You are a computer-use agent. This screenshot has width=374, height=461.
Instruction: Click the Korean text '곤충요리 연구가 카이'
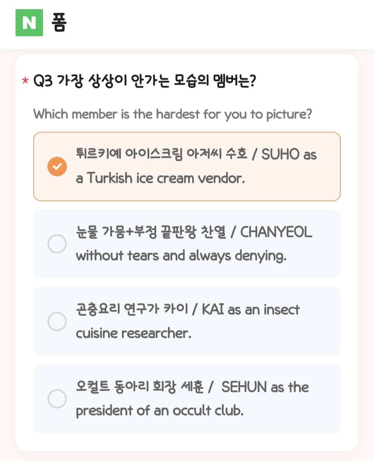coord(132,309)
